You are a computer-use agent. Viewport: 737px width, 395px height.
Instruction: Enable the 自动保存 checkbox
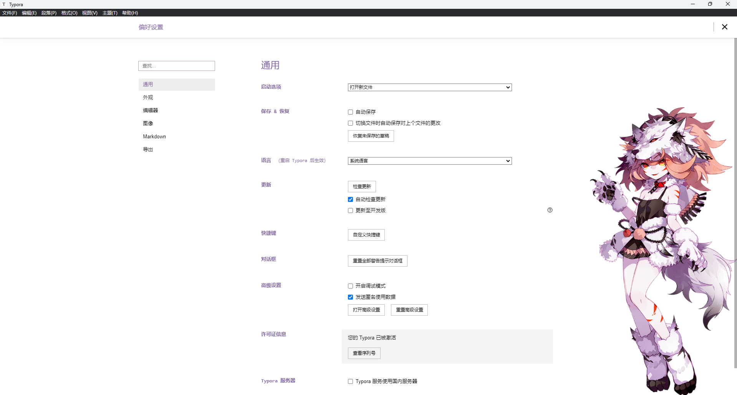tap(350, 112)
